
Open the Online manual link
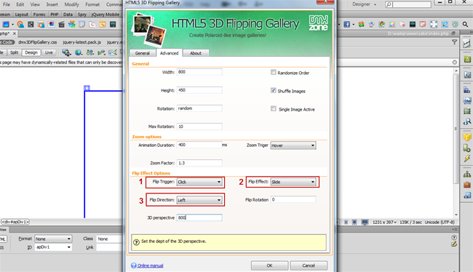(150, 265)
